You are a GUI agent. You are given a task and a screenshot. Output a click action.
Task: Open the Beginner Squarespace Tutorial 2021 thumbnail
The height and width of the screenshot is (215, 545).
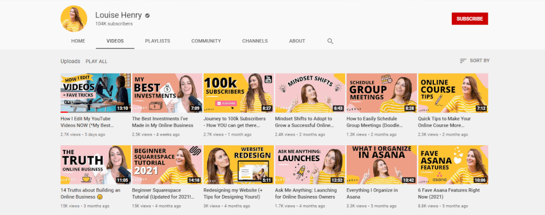167,164
